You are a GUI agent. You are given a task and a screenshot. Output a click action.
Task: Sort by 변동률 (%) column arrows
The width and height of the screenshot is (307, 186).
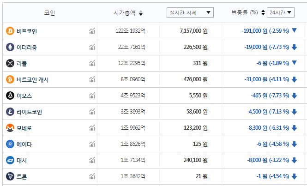point(263,13)
